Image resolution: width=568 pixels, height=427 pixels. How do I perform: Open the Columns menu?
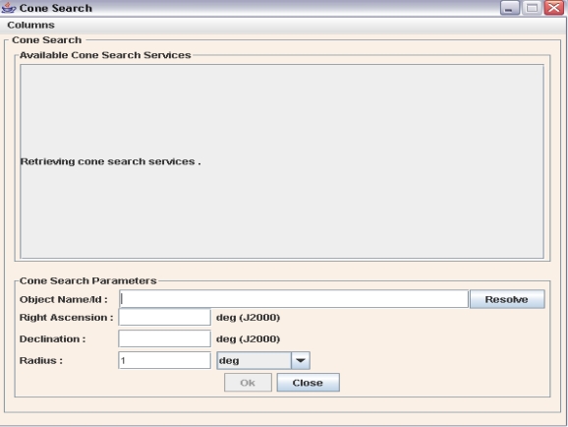point(30,25)
